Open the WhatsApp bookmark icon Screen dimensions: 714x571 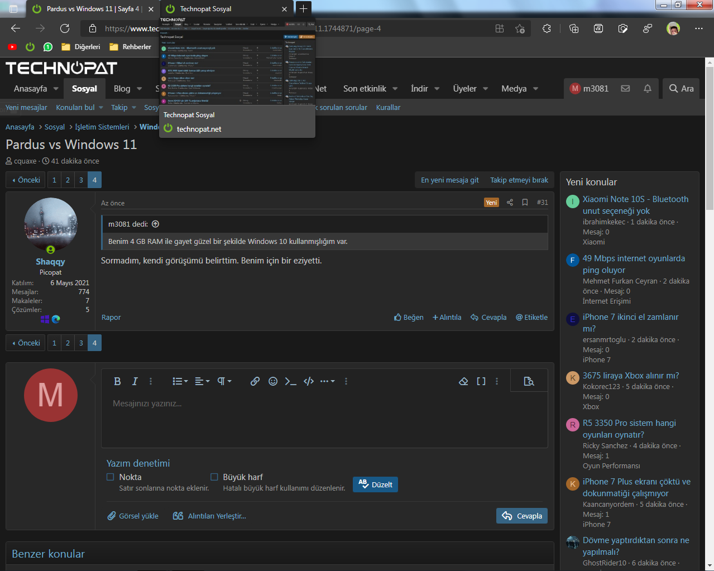coord(48,47)
